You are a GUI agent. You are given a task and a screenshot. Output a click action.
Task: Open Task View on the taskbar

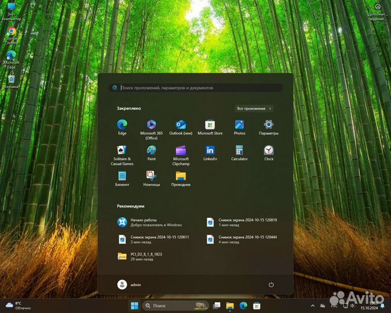coord(217,305)
